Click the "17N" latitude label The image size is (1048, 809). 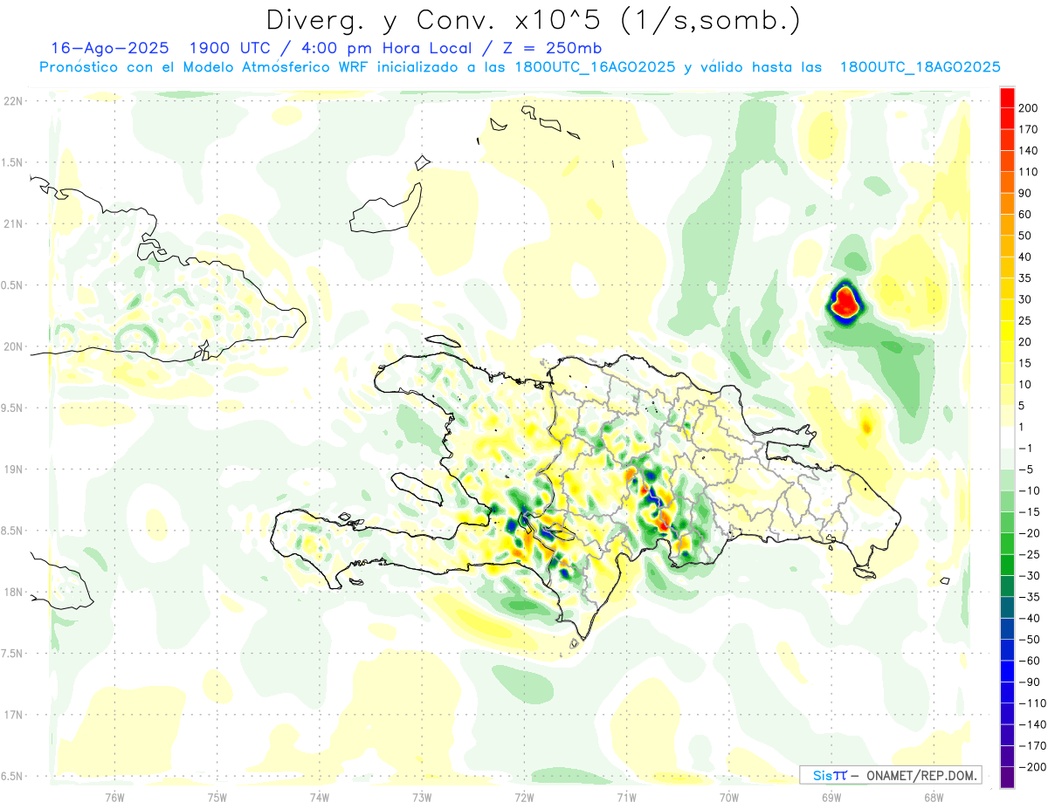(x=12, y=715)
